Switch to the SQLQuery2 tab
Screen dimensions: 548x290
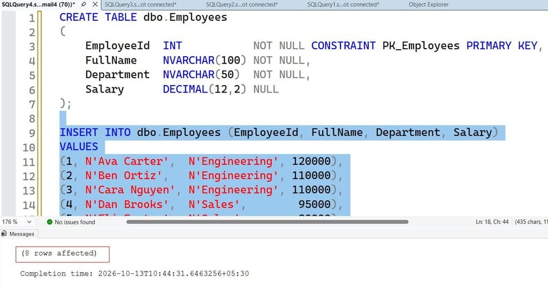tap(242, 4)
